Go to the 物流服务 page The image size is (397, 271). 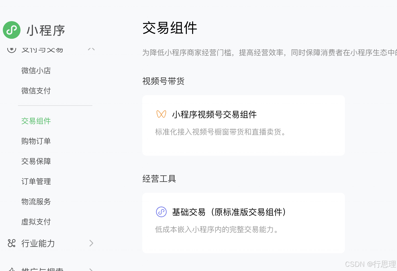(36, 202)
